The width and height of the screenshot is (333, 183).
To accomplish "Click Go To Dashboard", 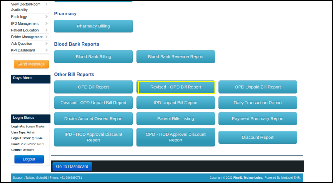I will coord(72,166).
